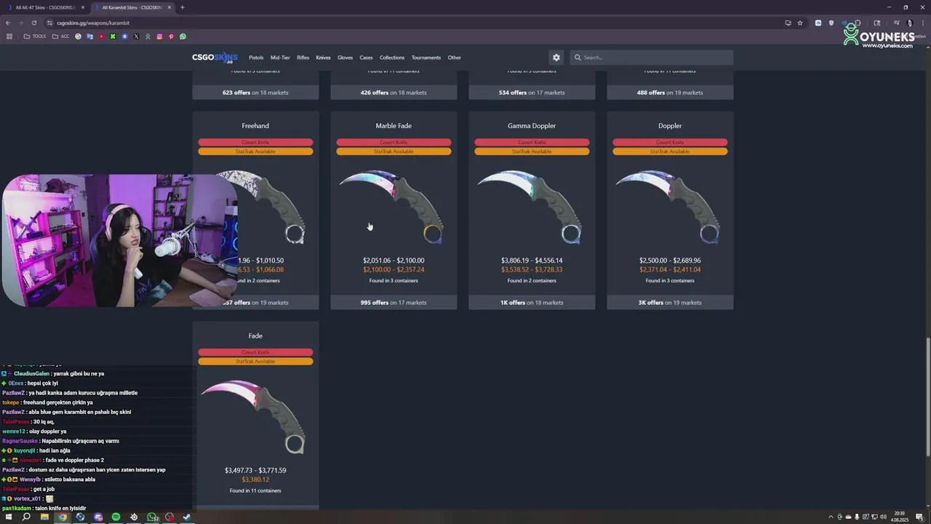
Task: View the 534 offers on 17 markets
Action: click(x=532, y=92)
